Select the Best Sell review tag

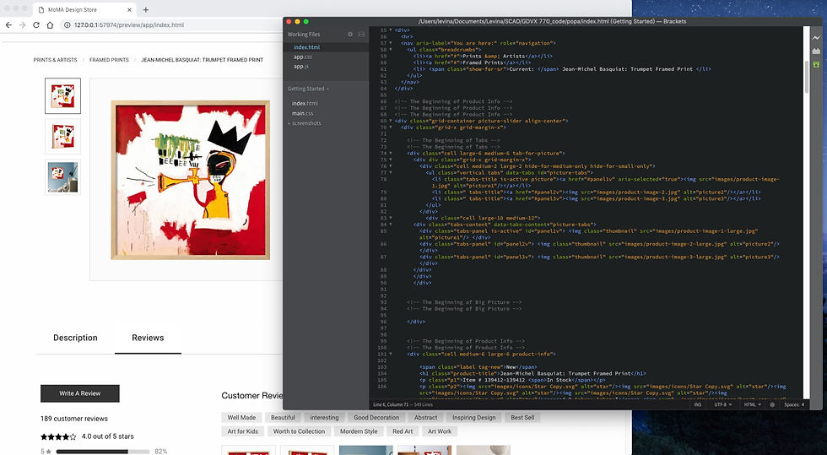tap(522, 418)
